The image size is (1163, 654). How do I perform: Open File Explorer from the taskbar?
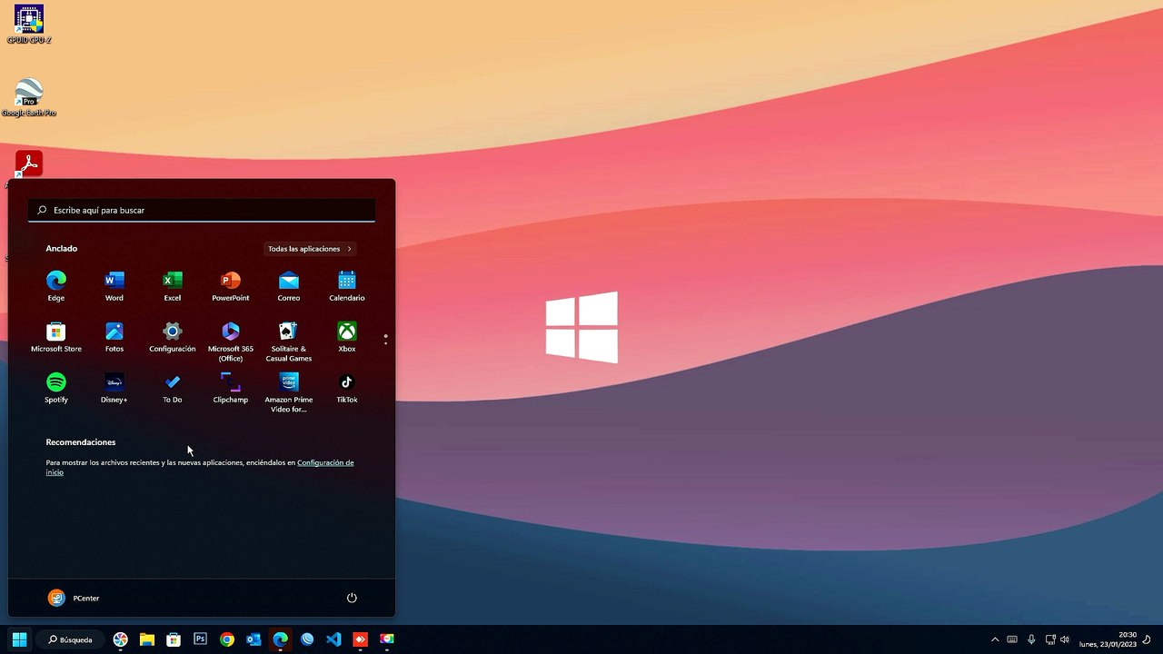coord(147,639)
